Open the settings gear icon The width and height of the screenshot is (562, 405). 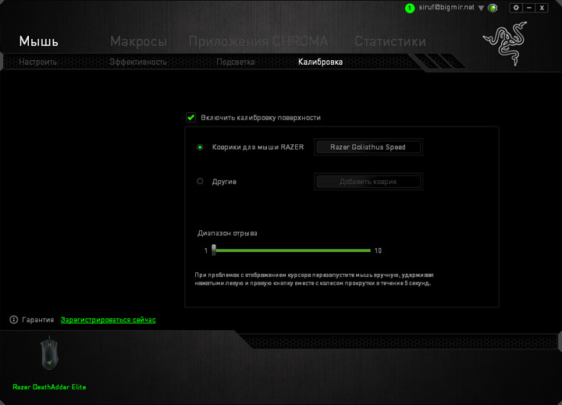click(516, 8)
